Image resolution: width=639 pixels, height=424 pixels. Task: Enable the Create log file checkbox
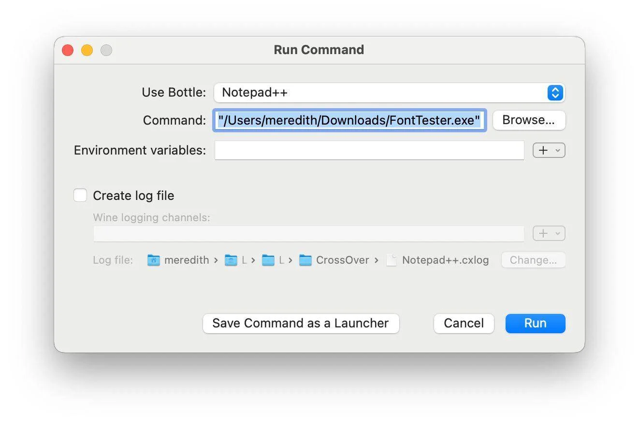point(80,195)
